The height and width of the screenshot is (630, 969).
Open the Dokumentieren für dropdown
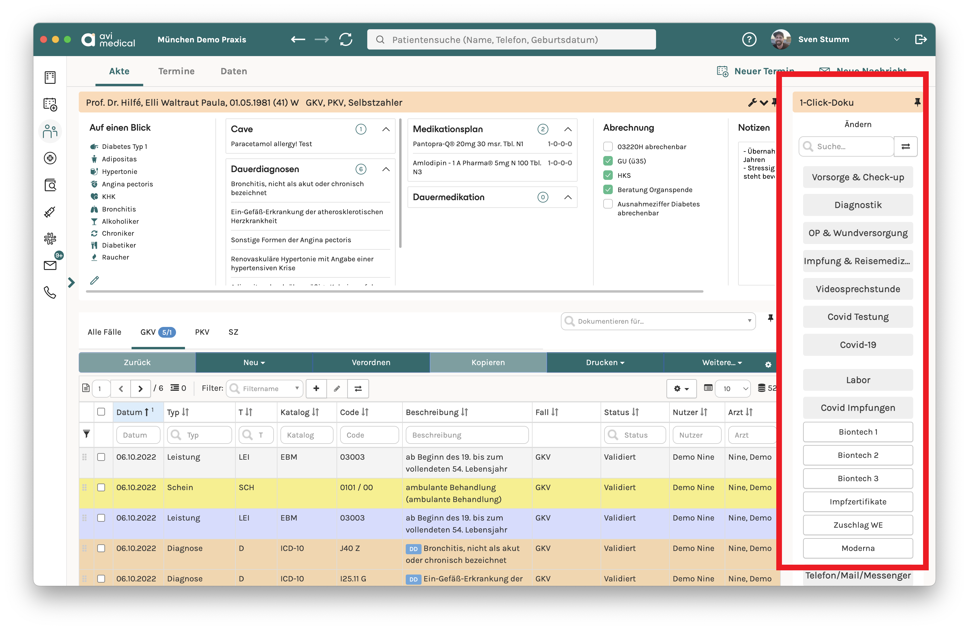coord(658,321)
